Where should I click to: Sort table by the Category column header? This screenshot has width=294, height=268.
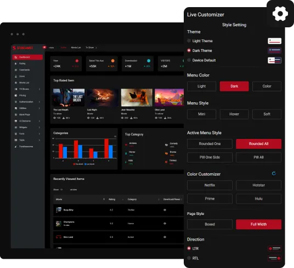[143, 200]
